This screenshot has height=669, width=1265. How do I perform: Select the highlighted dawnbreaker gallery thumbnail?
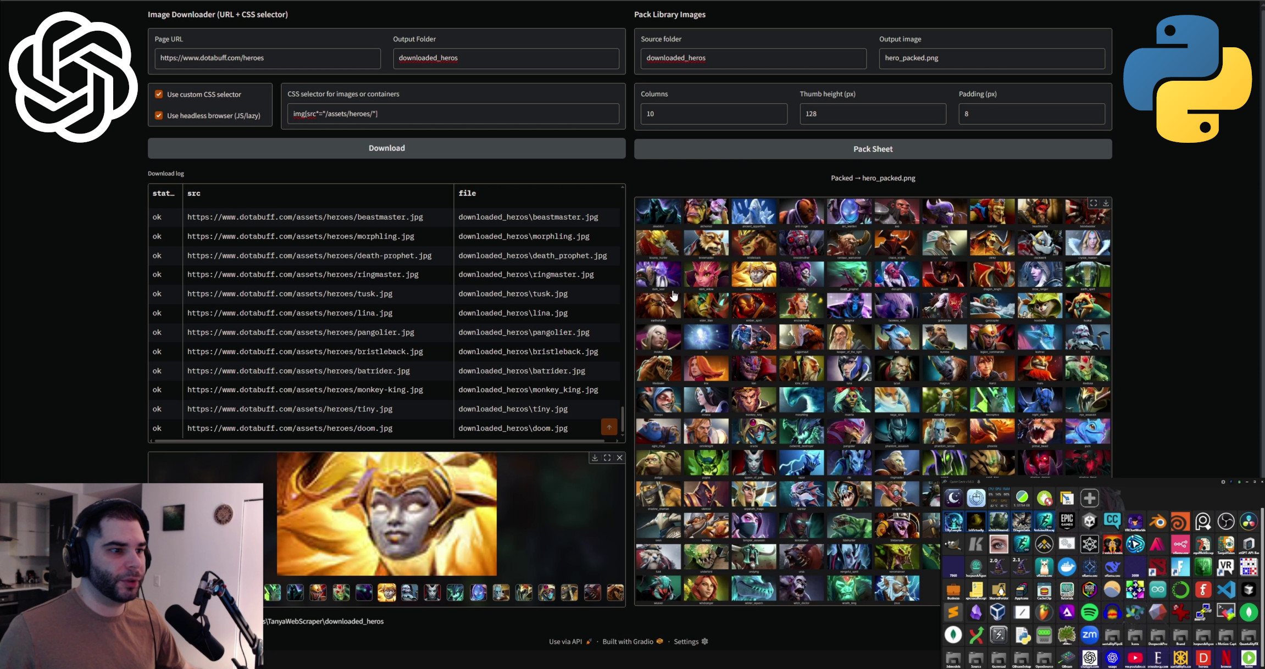387,592
